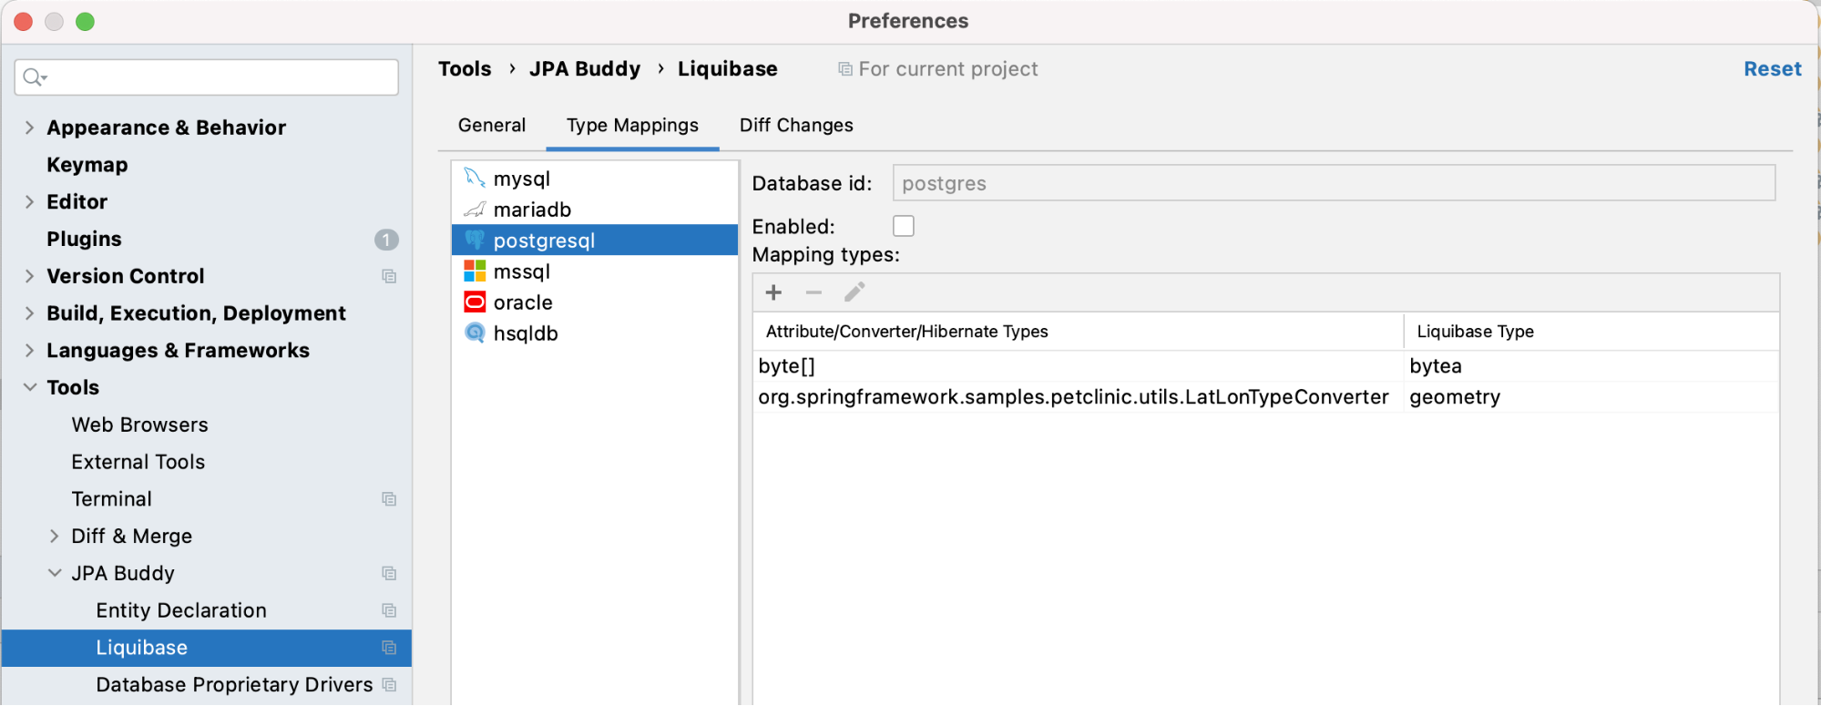Screen dimensions: 1821x706
Task: Expand Build, Execution, Deployment arrow
Action: (x=29, y=313)
